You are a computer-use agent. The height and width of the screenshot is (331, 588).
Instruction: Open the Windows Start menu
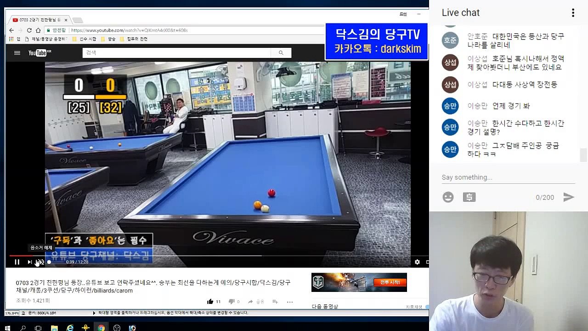(x=7, y=328)
